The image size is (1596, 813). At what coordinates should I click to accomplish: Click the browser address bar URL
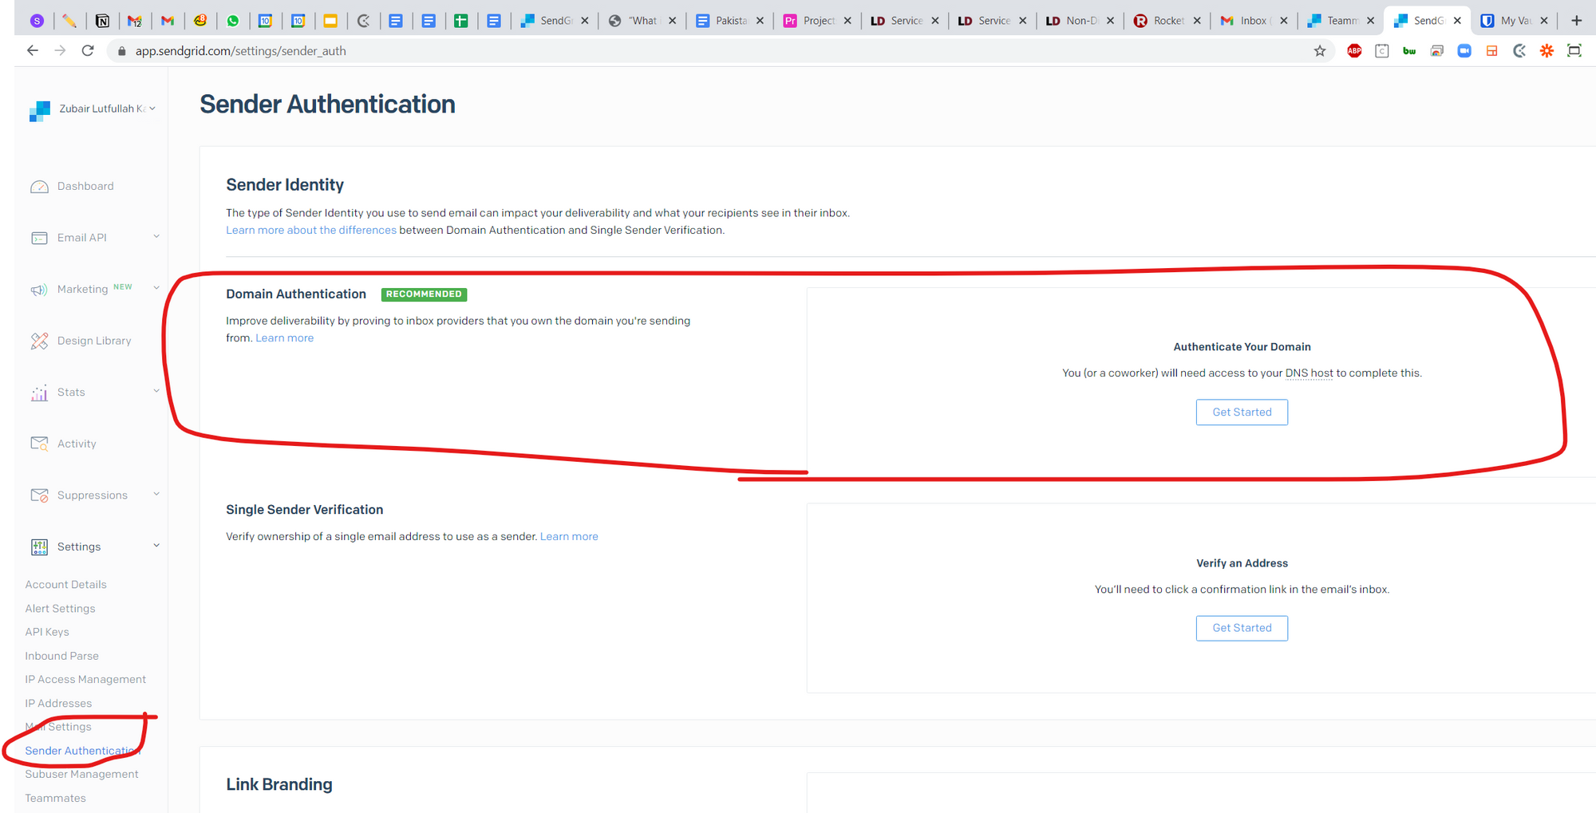[x=240, y=51]
